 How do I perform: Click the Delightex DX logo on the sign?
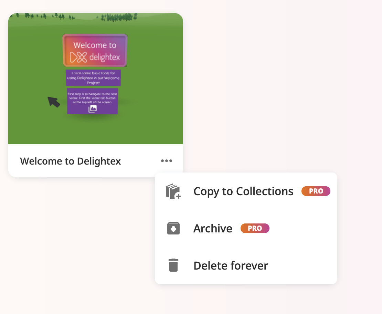click(78, 57)
